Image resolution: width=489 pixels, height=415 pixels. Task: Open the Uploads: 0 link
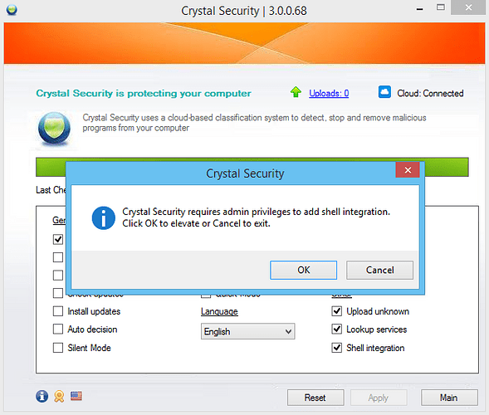tap(329, 93)
